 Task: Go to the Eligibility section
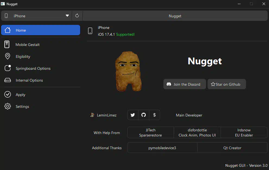click(40, 56)
